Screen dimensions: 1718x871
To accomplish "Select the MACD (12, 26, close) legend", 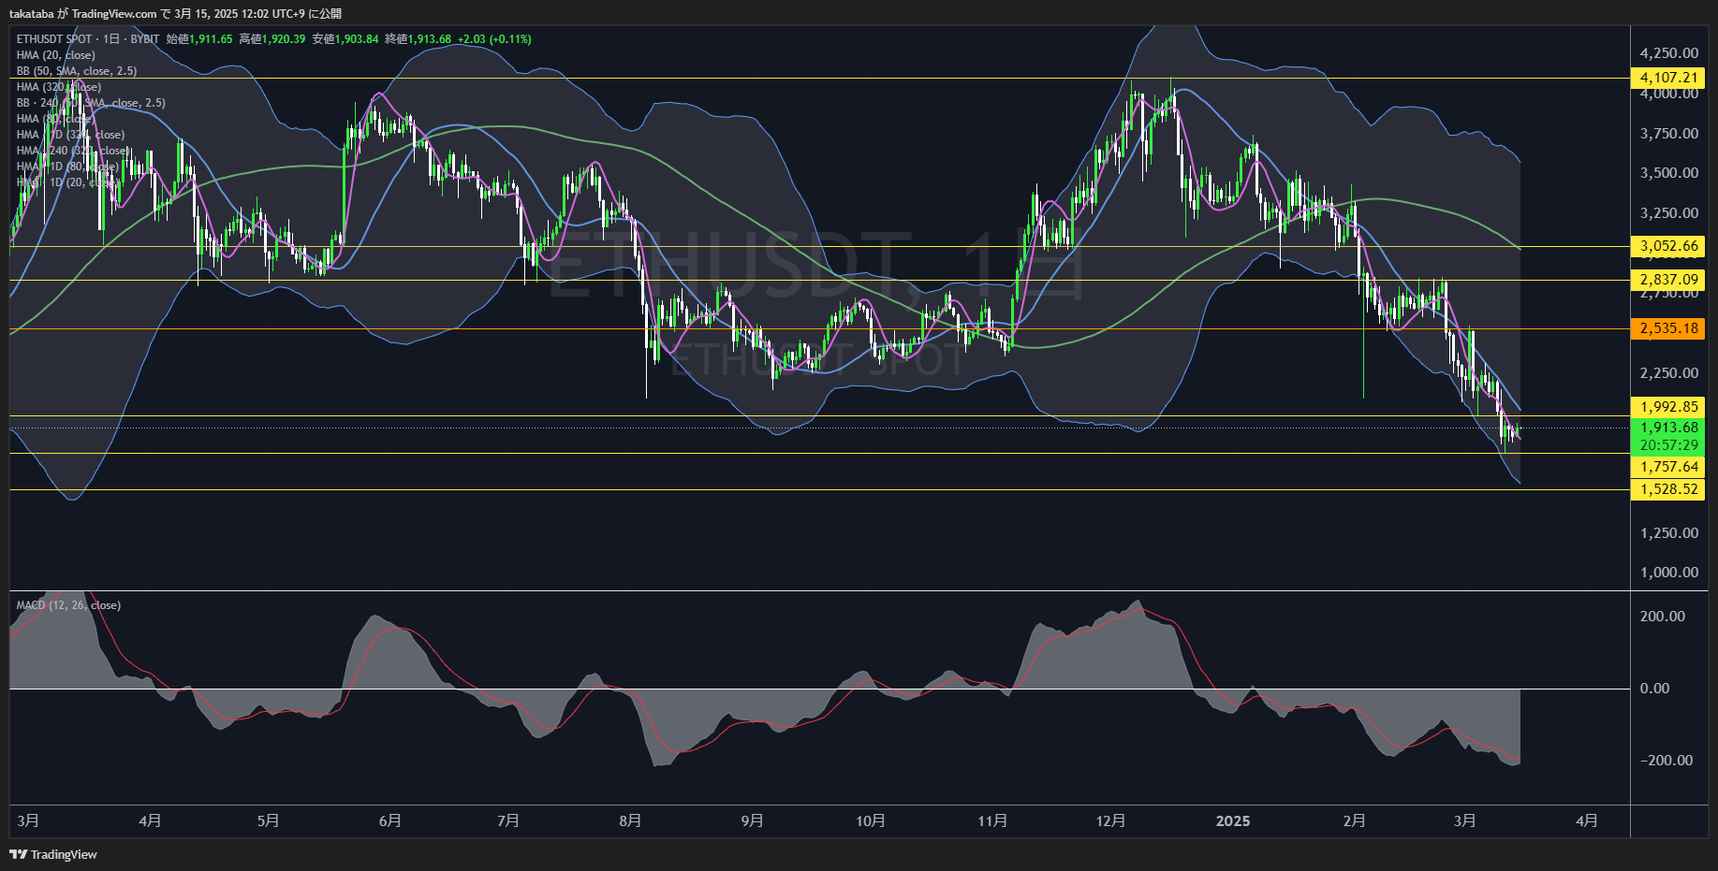I will point(68,605).
